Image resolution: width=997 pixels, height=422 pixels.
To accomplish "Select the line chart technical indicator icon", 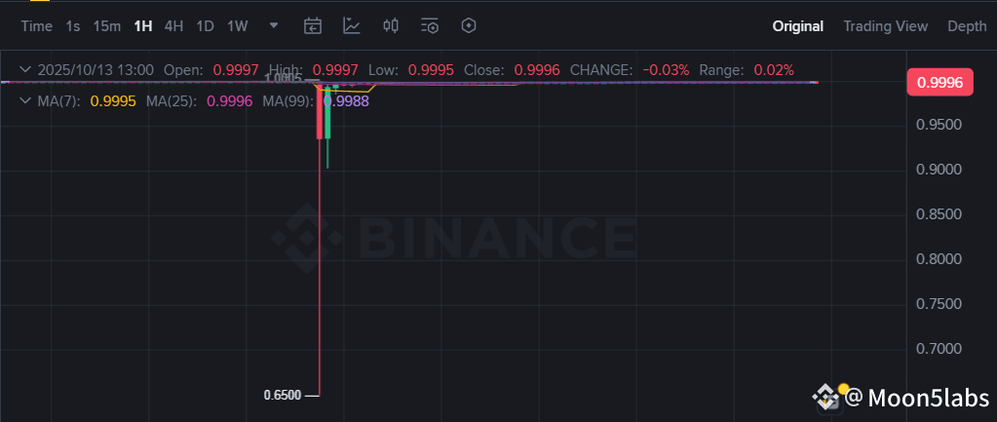I will (352, 26).
